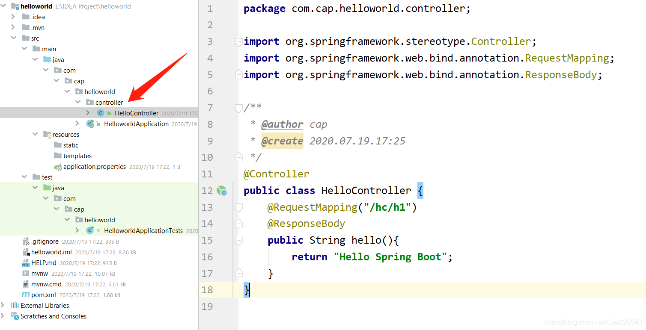Click the @author Javadoc tag
This screenshot has height=330, width=646.
(282, 124)
